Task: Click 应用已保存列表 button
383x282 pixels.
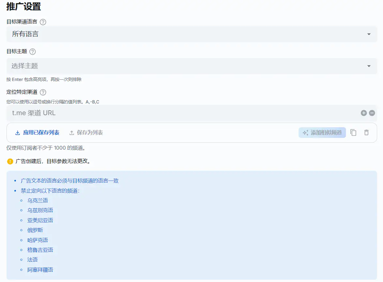Action: point(37,133)
